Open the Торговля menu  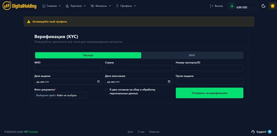coord(76,6)
